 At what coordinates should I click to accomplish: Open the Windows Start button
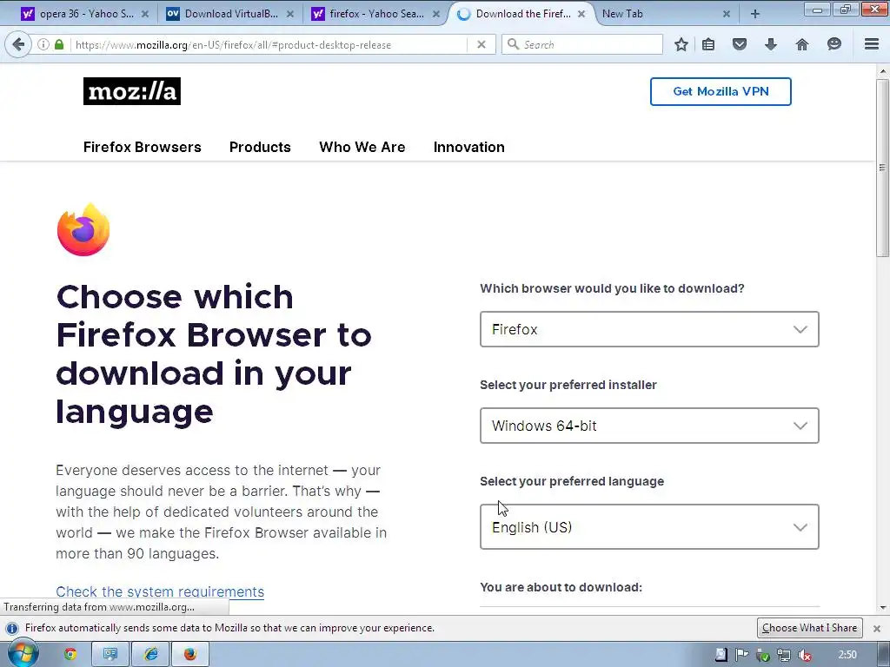coord(22,654)
